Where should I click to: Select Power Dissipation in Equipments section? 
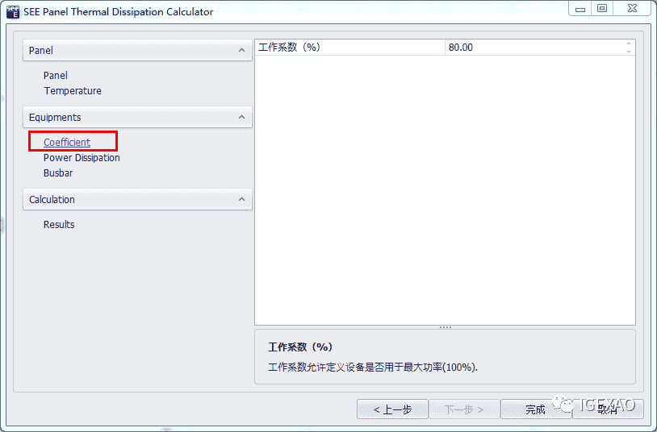click(82, 158)
